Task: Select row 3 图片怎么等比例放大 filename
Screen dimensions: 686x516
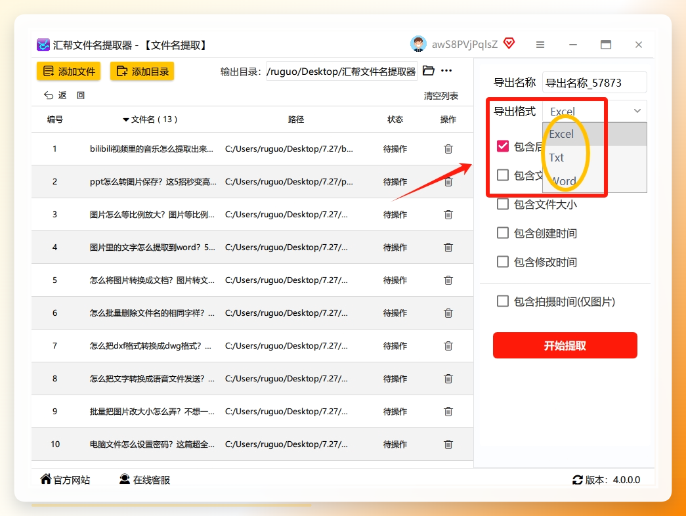Action: [152, 215]
